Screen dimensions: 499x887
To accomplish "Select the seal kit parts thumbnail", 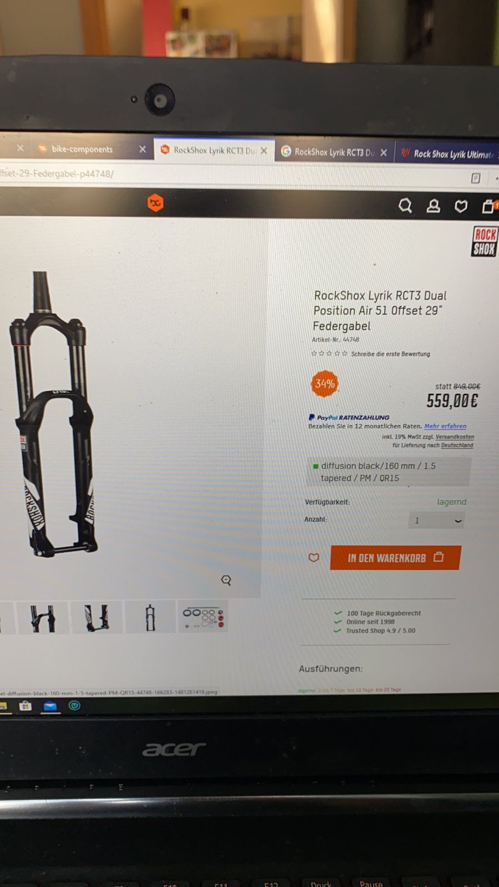I will (x=203, y=618).
